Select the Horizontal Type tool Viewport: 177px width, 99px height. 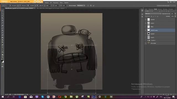2,47
